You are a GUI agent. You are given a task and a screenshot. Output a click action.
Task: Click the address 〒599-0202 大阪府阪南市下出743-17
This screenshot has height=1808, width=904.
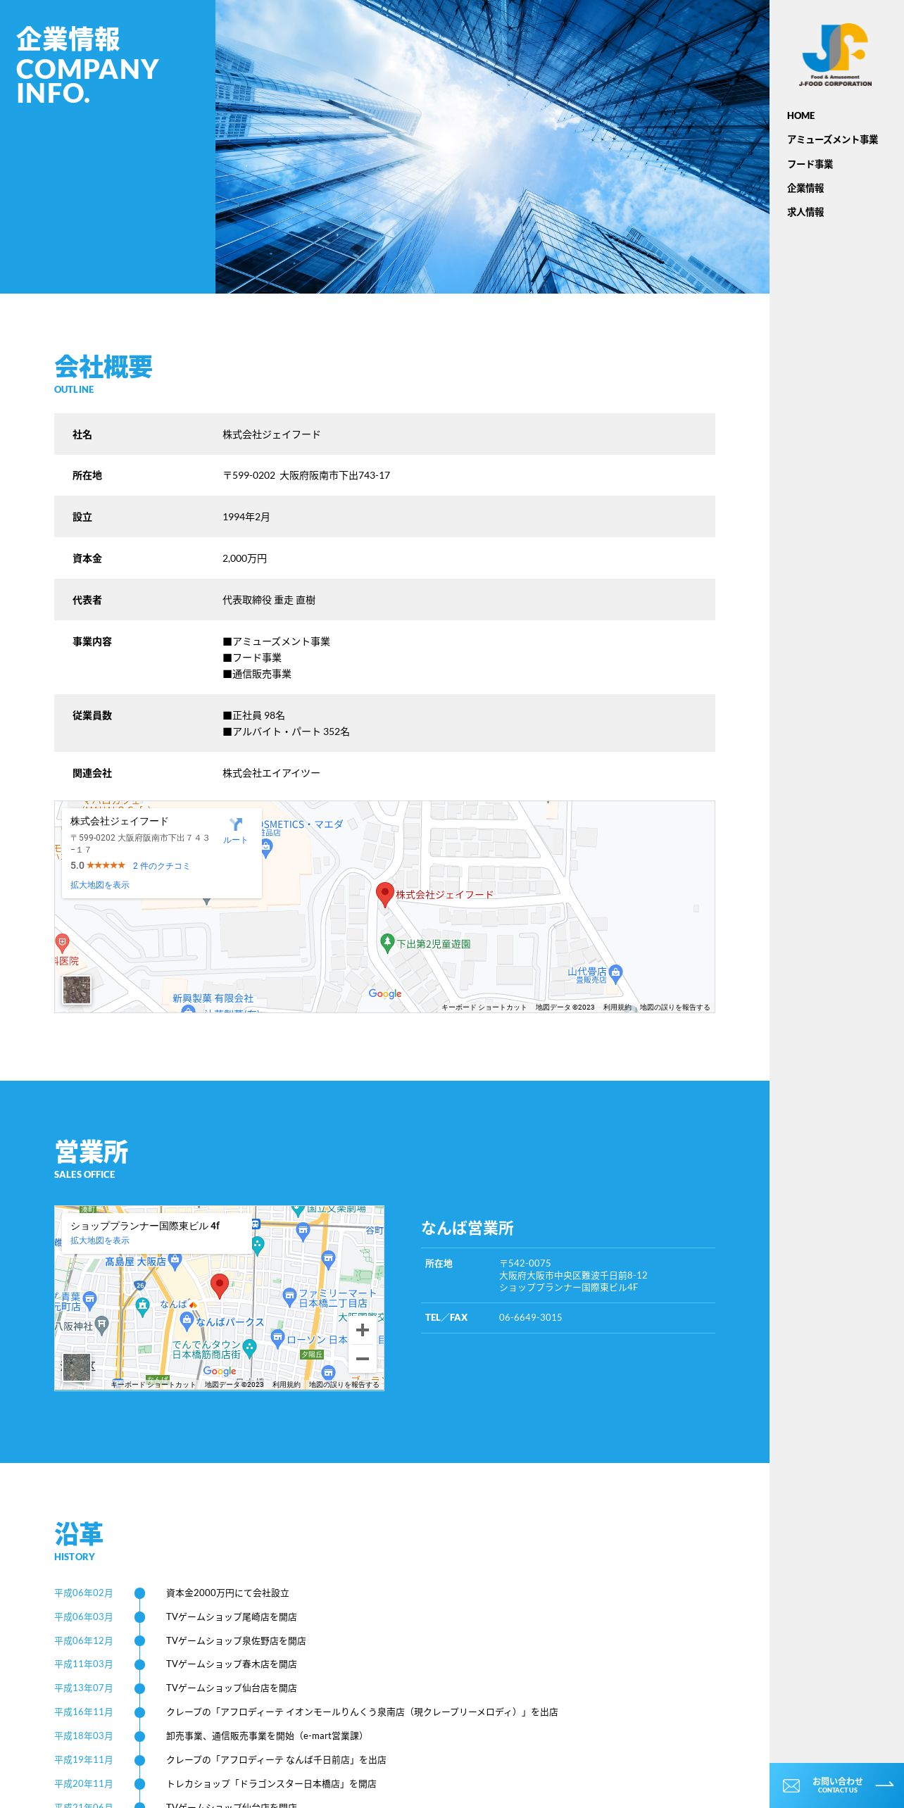point(306,475)
